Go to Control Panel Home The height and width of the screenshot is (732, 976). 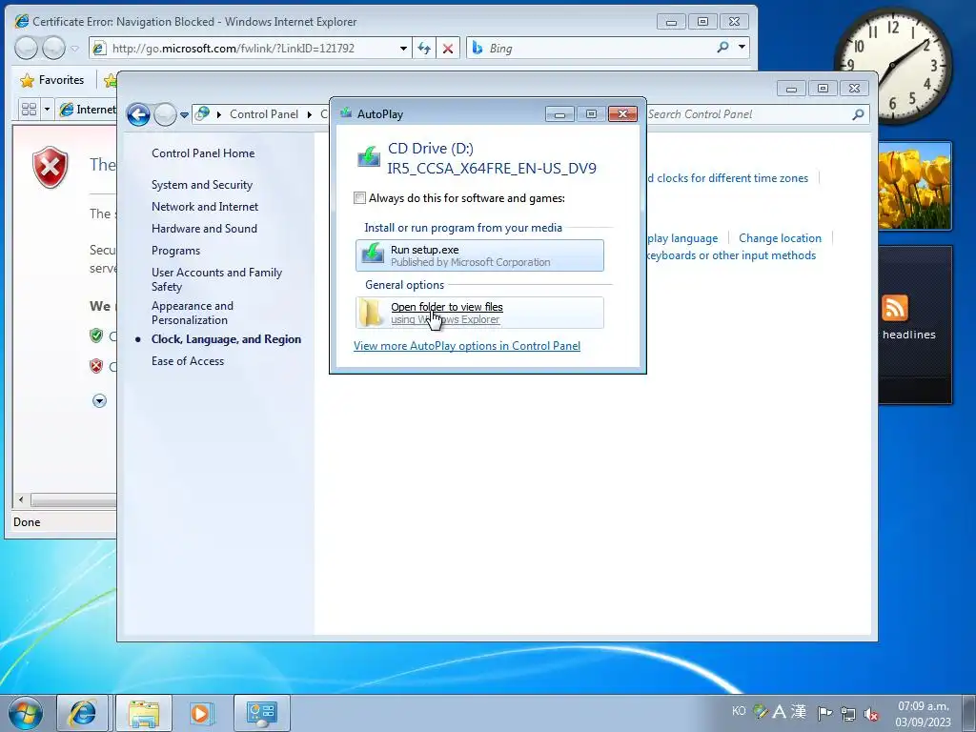(x=203, y=153)
